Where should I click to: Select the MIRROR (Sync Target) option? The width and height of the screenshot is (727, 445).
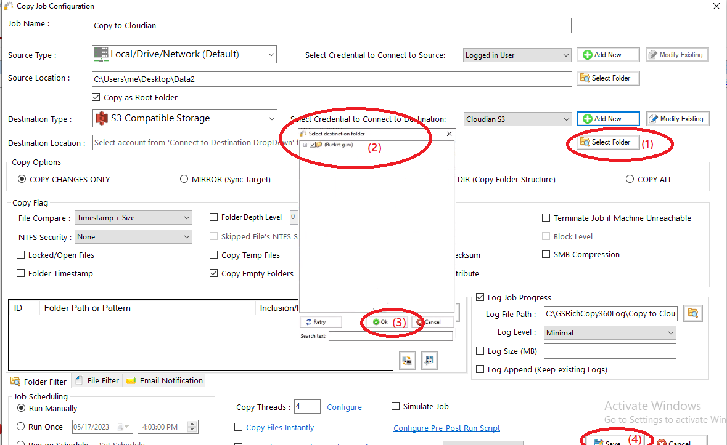tap(184, 179)
